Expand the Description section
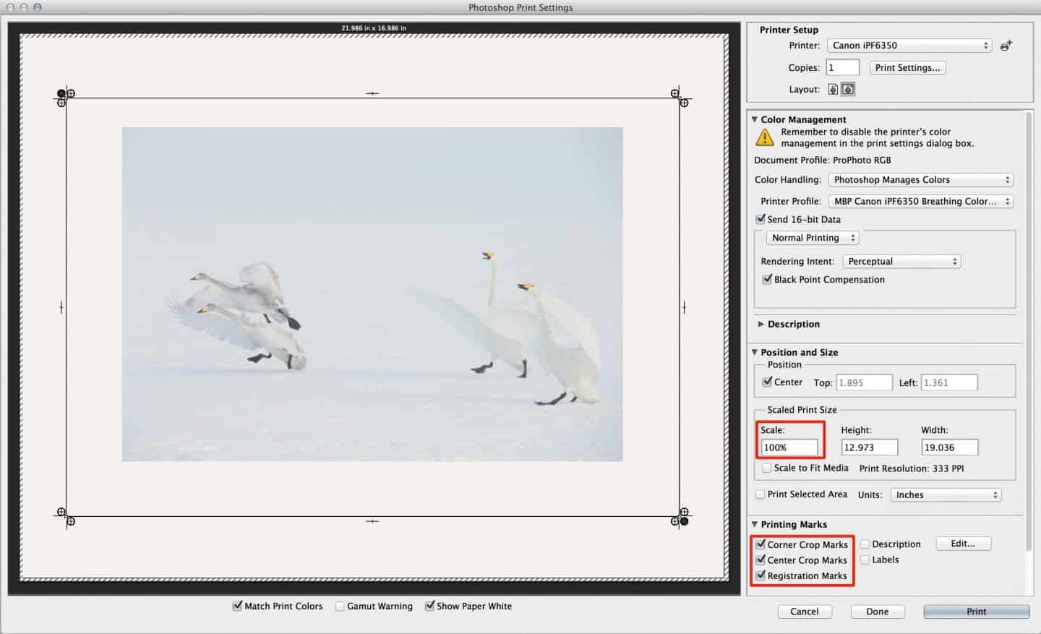The image size is (1041, 634). (762, 324)
